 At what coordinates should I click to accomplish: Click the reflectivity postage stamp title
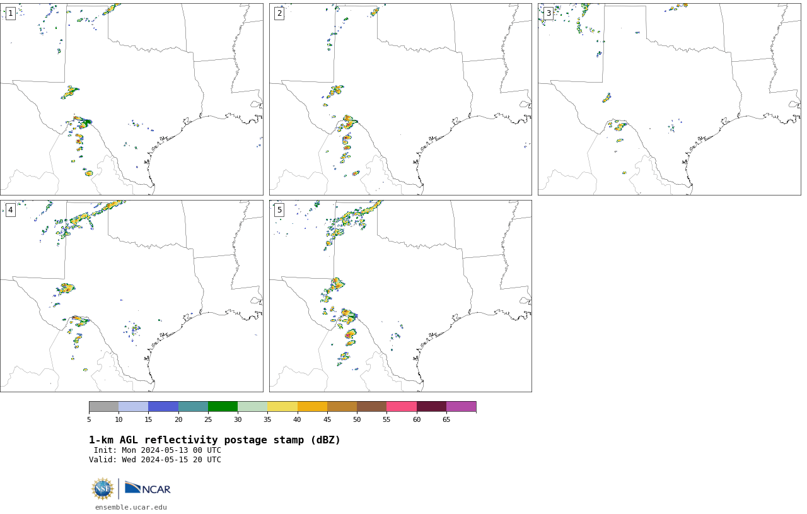(x=214, y=440)
